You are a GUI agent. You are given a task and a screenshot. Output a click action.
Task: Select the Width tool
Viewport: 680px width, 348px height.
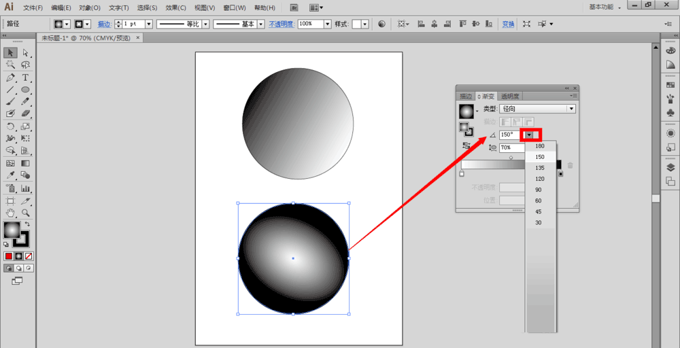(10, 138)
